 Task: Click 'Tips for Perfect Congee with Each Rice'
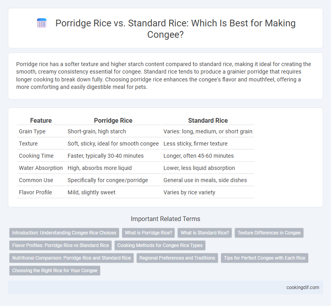(264, 258)
